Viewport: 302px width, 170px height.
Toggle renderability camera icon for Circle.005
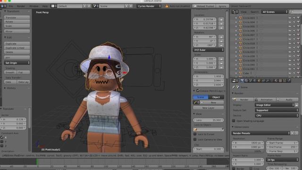[298, 26]
